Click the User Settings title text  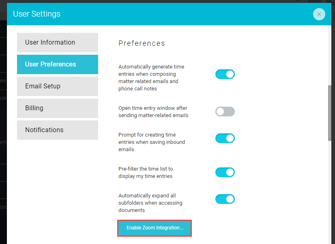tap(37, 14)
